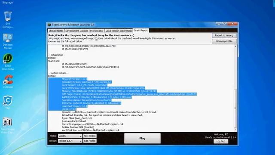Open the Version dropdown showing release 1.6.4
The width and height of the screenshot is (275, 155).
click(x=70, y=141)
